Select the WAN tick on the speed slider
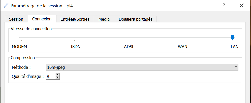251x103 pixels. tap(180, 37)
